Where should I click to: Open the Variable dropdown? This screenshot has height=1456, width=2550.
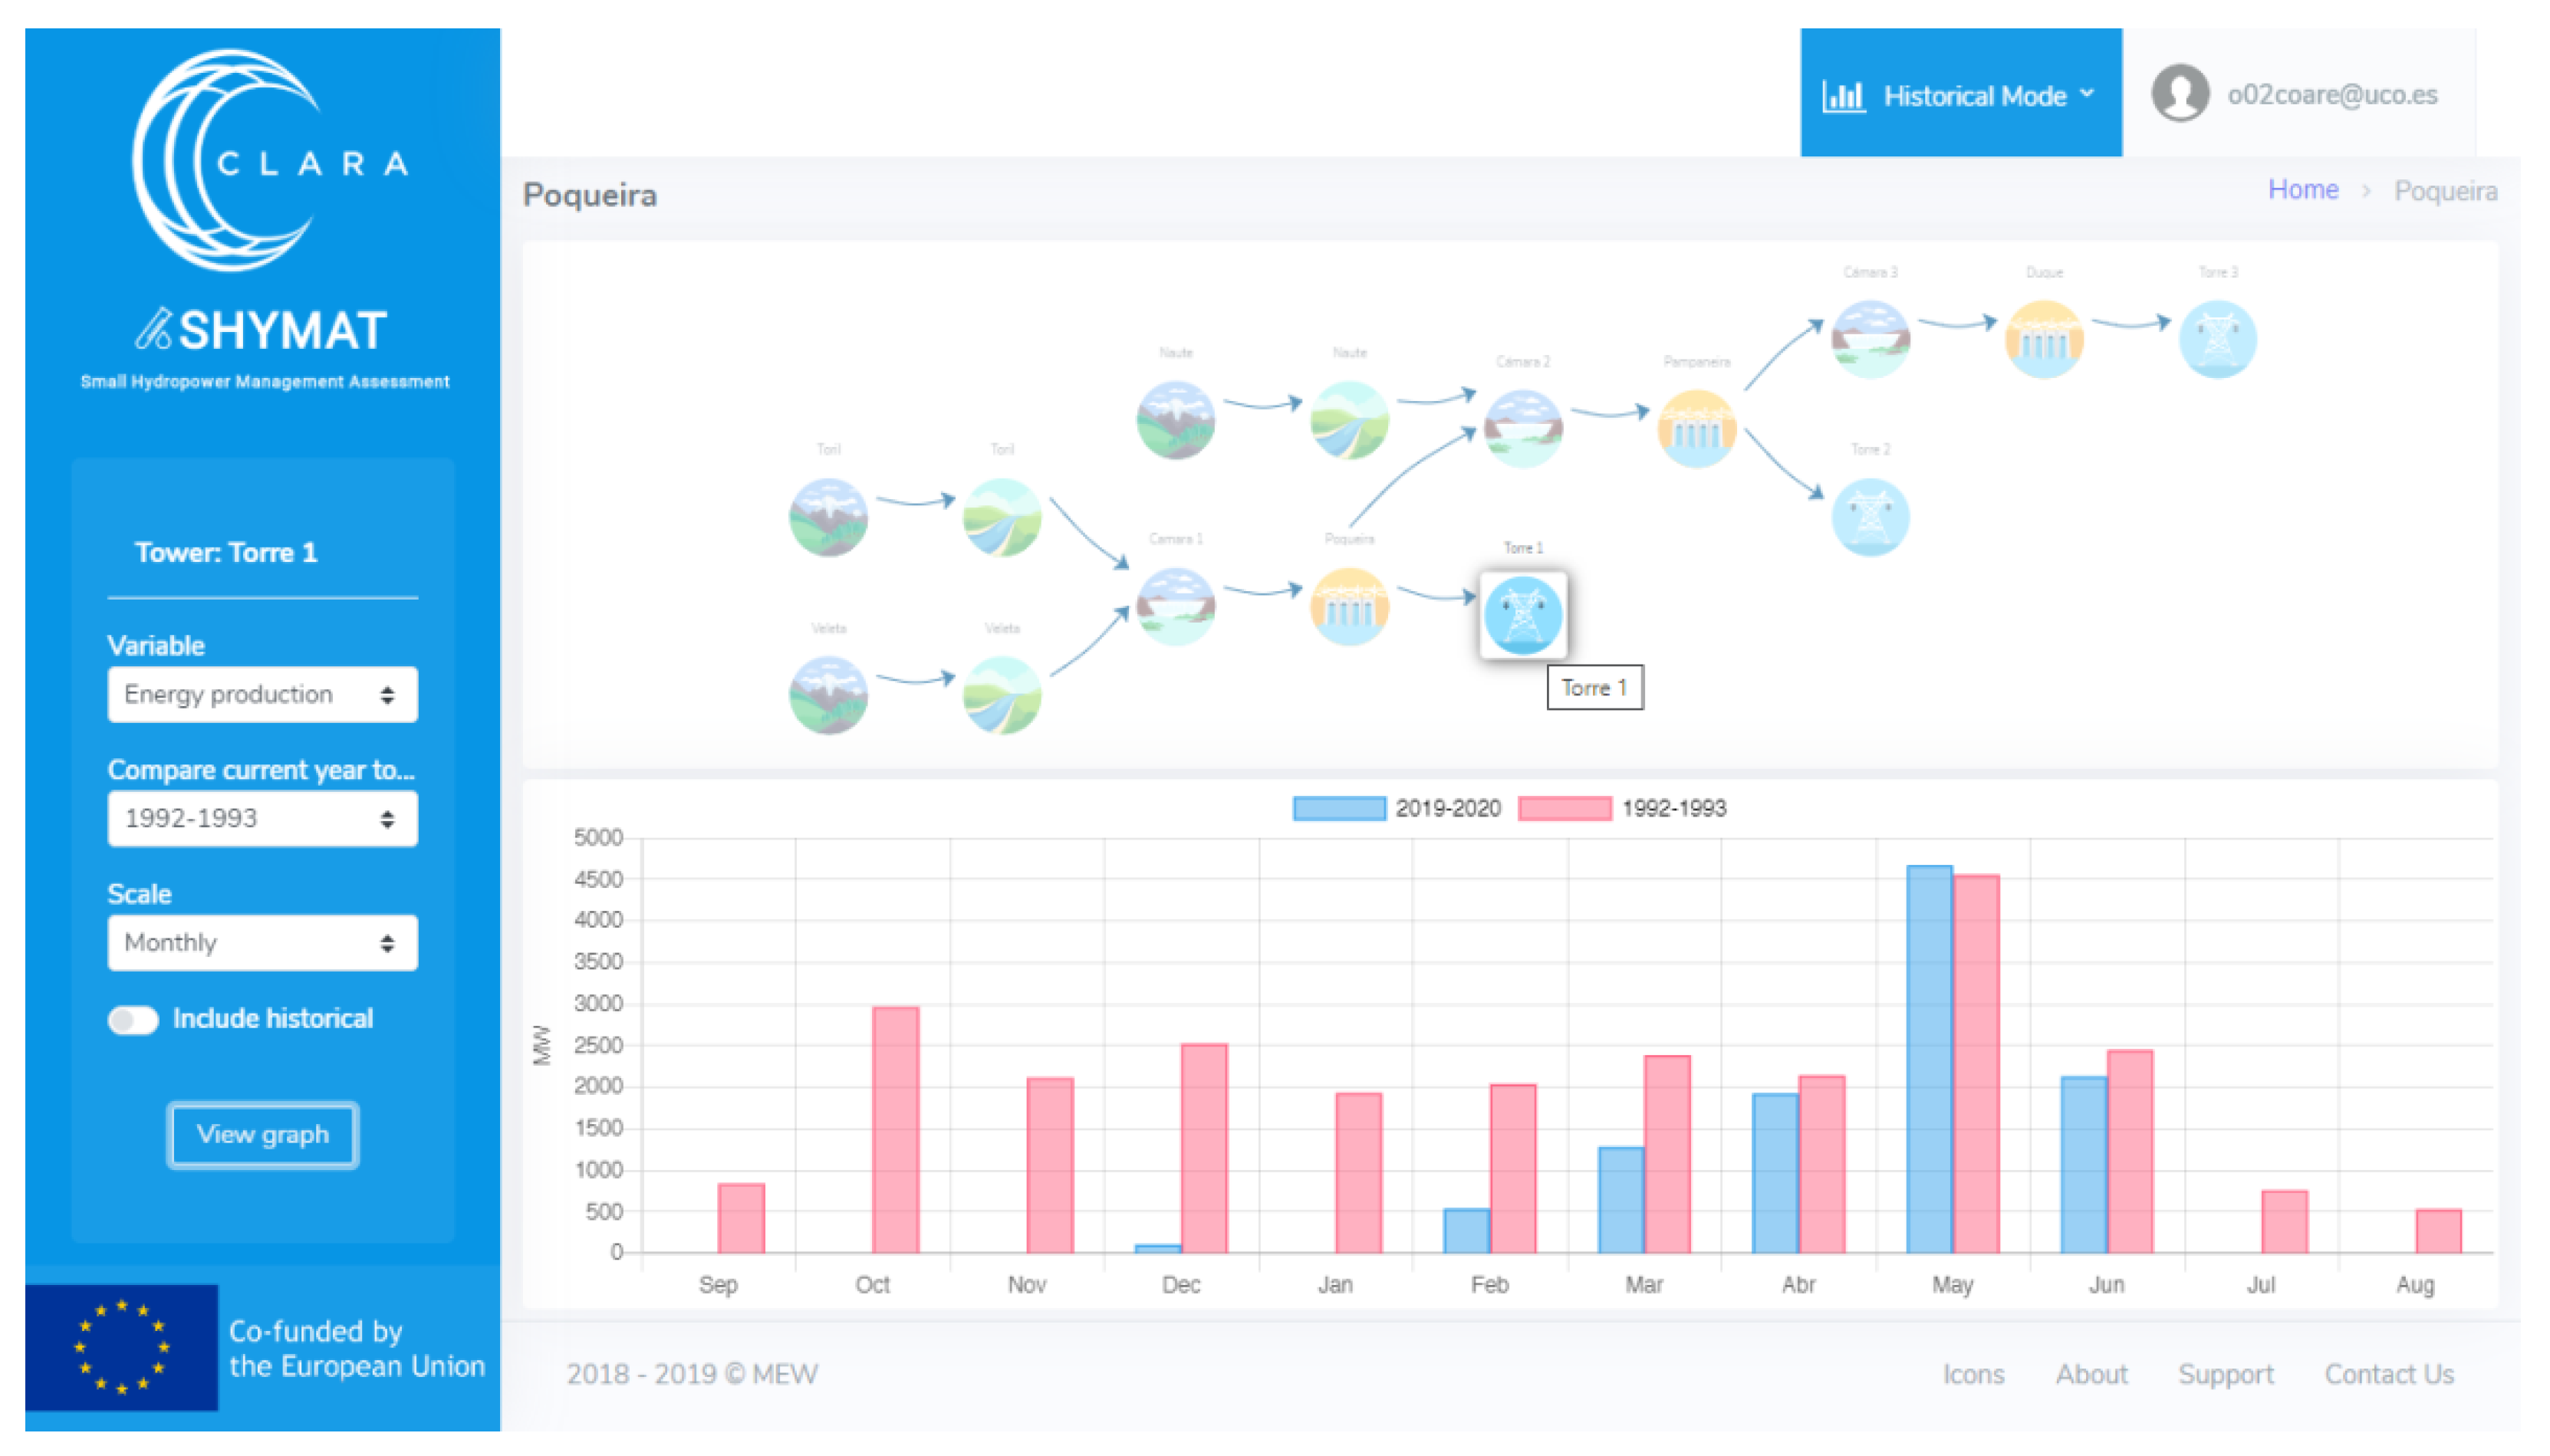[262, 694]
